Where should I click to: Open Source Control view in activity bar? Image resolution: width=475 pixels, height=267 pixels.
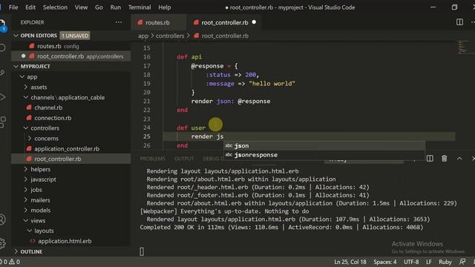2,73
